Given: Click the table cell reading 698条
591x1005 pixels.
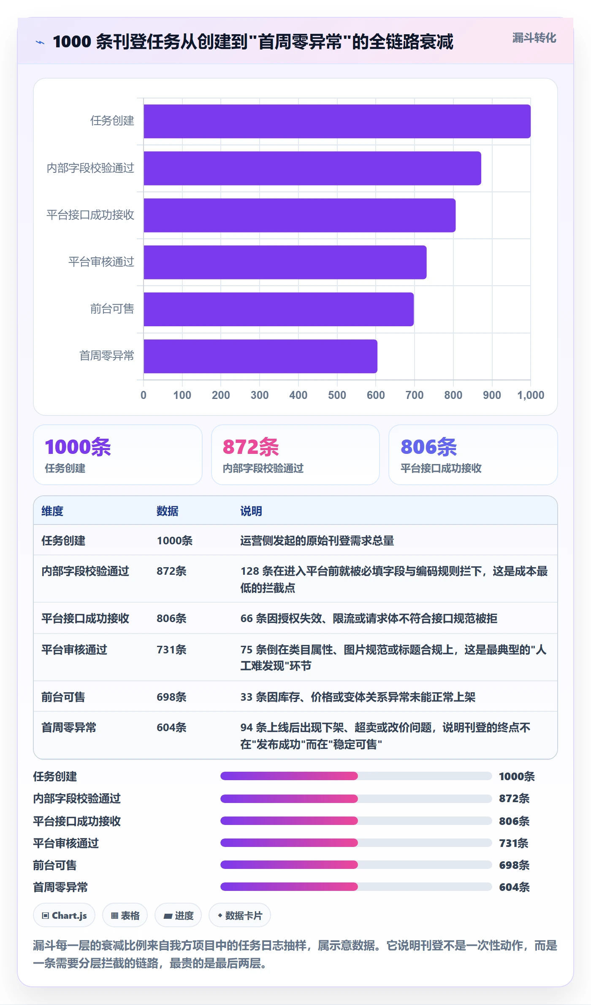Looking at the screenshot, I should (171, 697).
